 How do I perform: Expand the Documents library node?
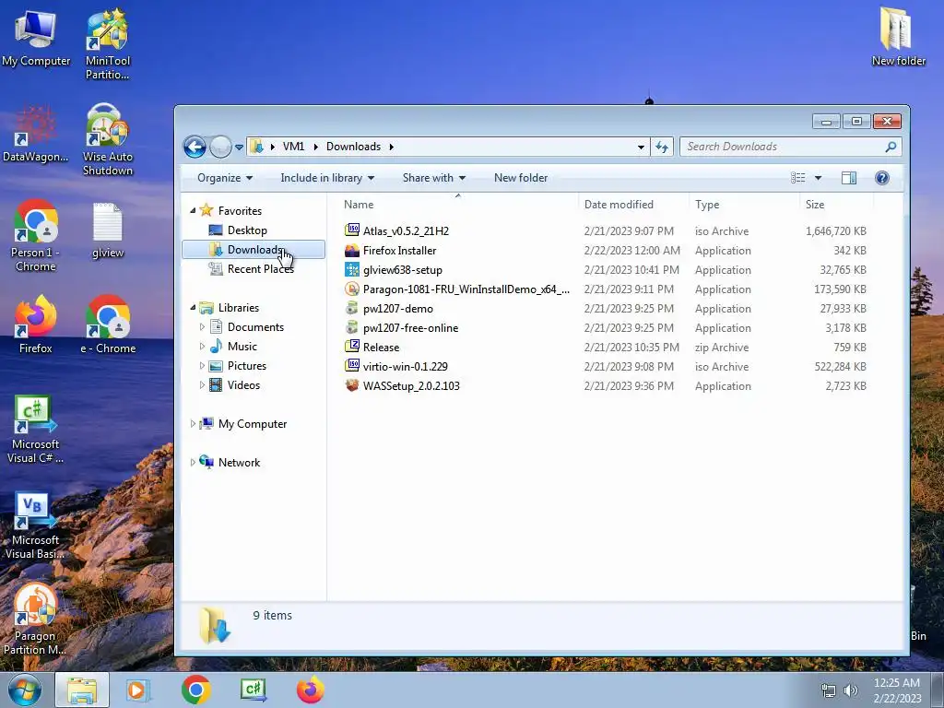[202, 327]
